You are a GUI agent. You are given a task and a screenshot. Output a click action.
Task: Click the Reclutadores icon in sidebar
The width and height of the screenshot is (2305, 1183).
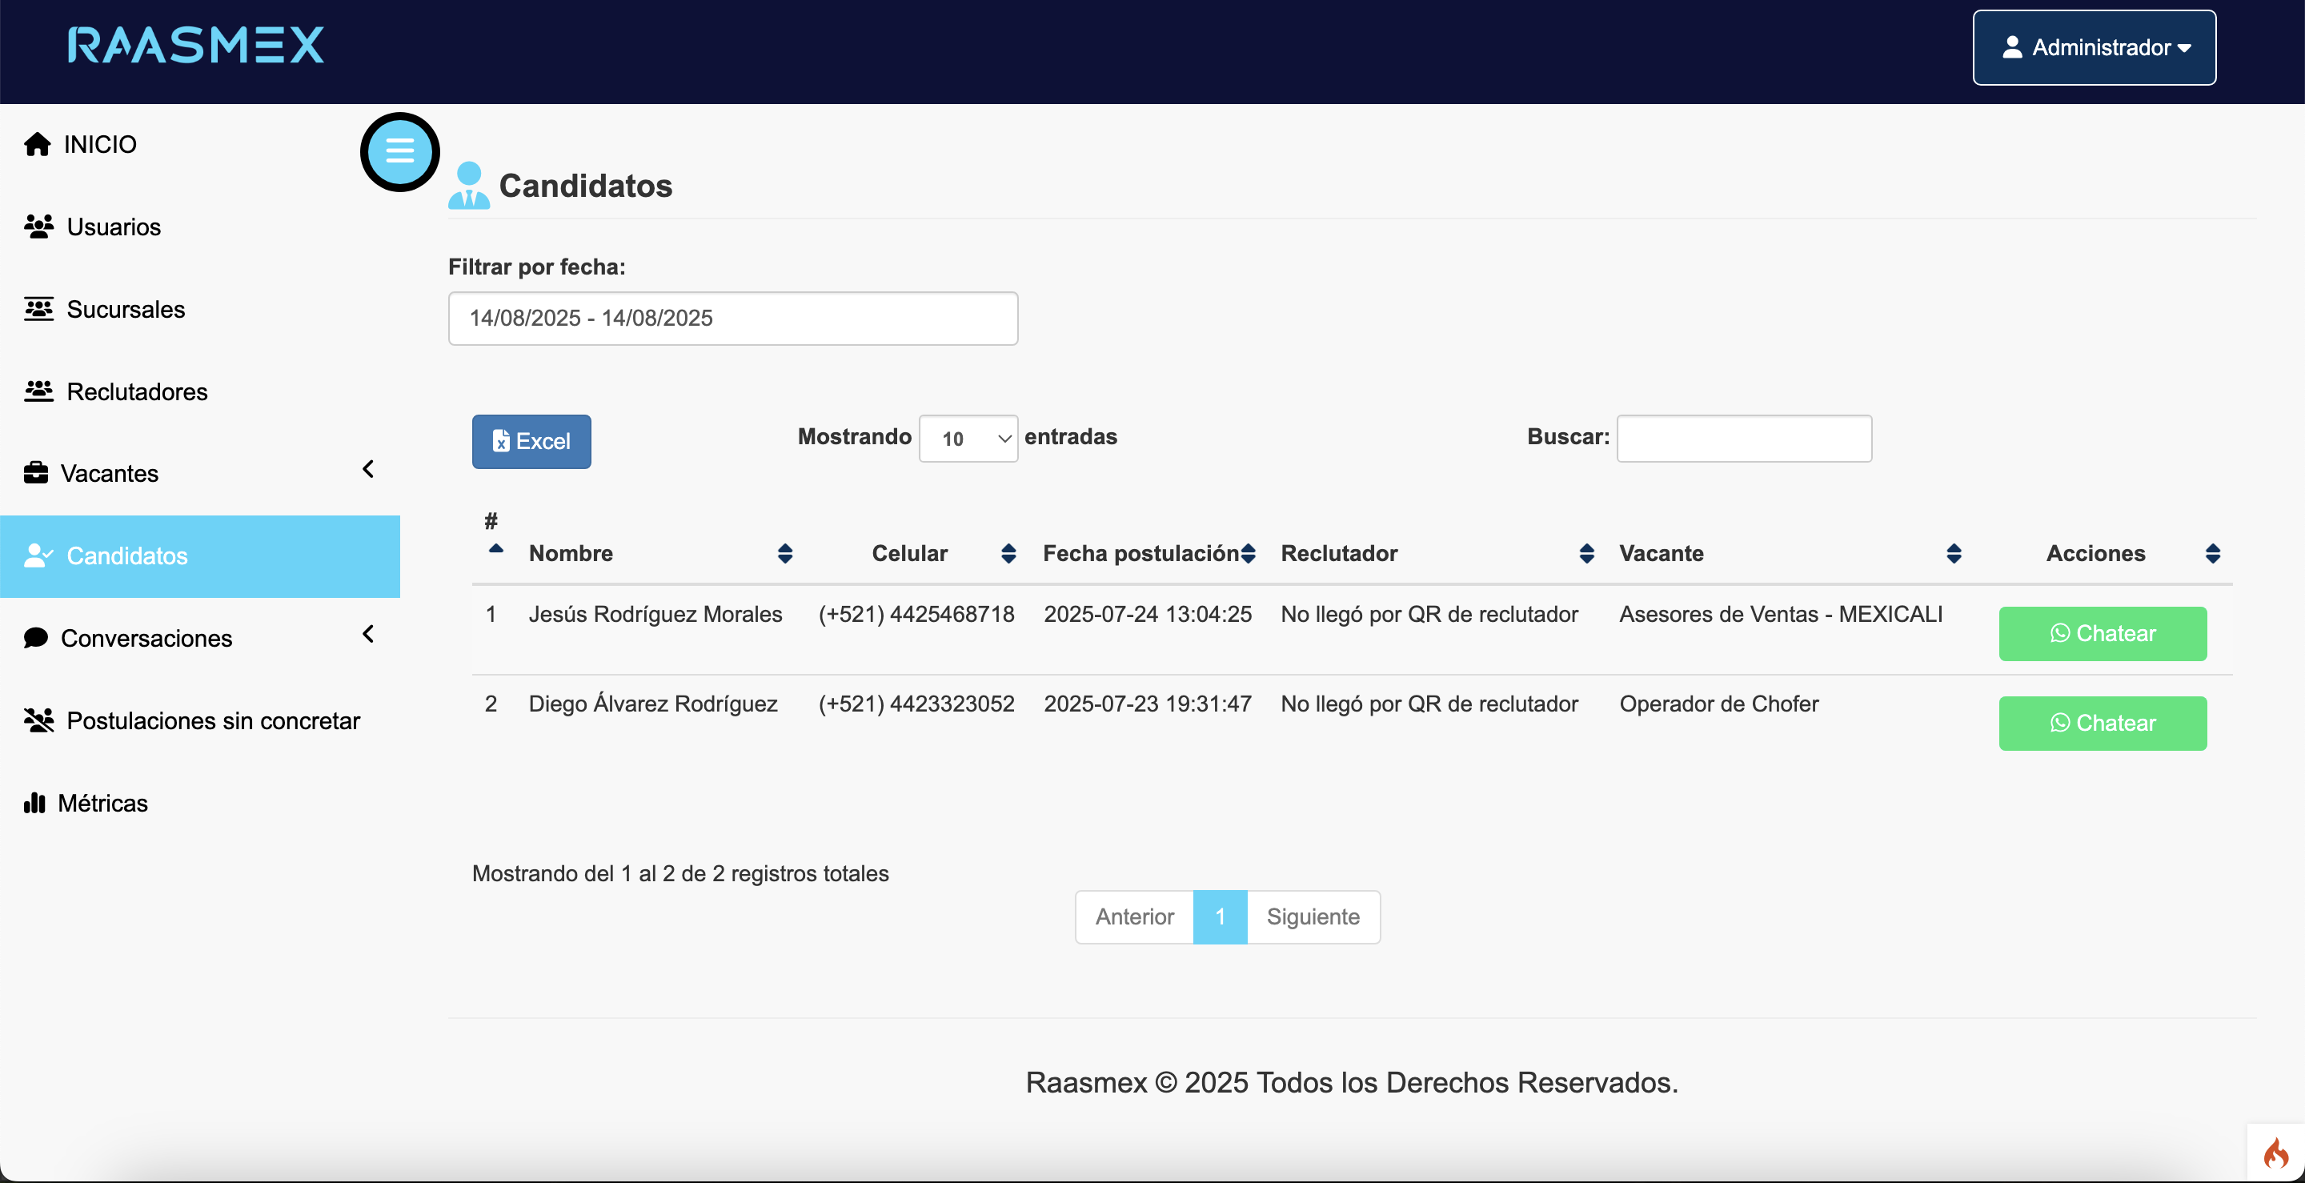[38, 392]
